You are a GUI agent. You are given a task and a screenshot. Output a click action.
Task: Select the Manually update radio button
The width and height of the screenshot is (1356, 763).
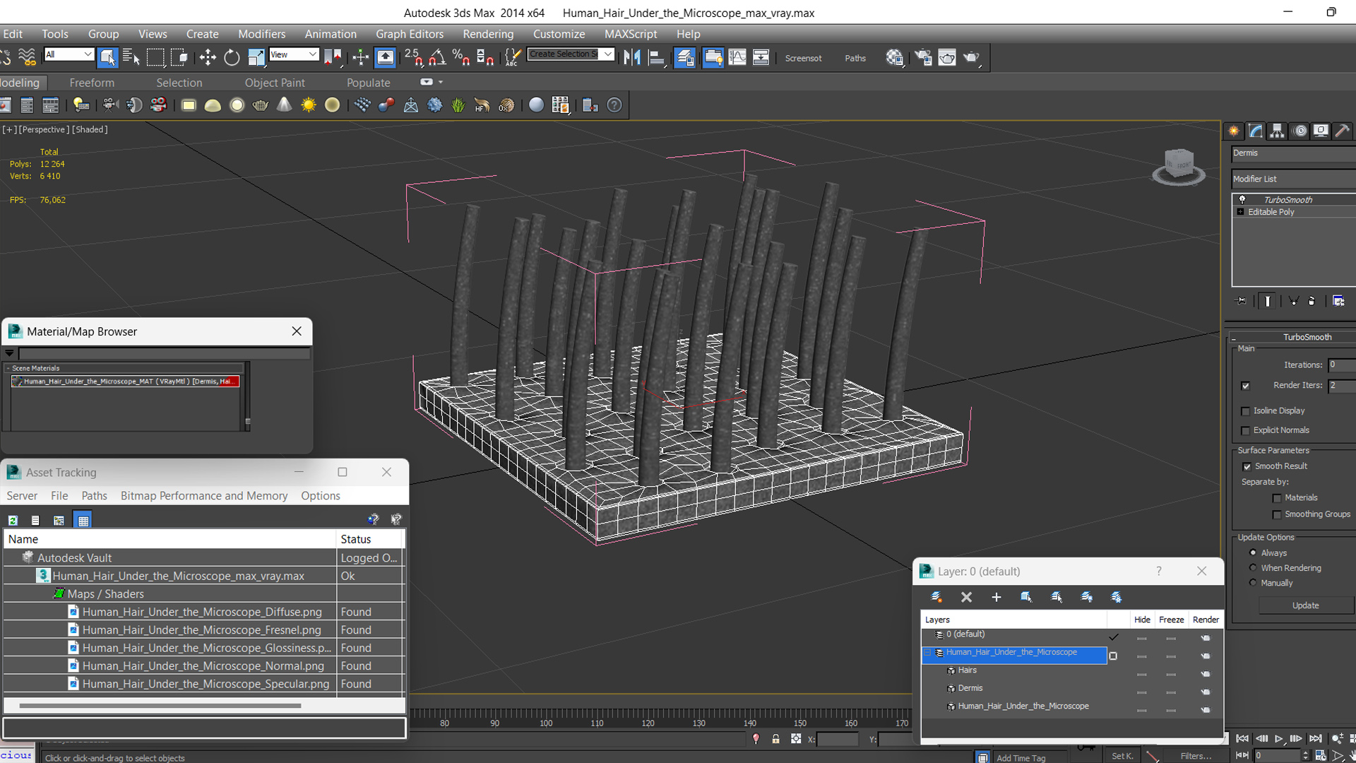coord(1253,582)
